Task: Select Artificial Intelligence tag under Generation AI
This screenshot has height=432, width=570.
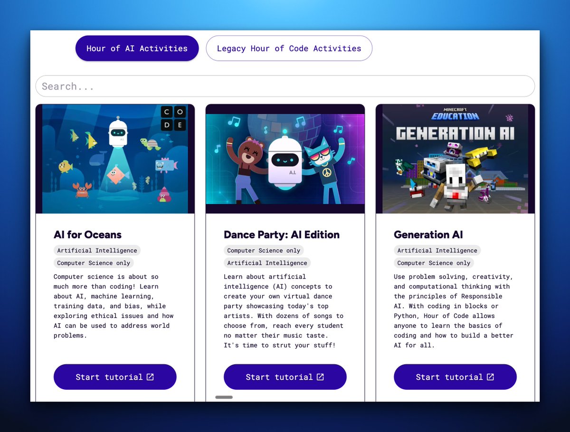Action: click(x=437, y=250)
